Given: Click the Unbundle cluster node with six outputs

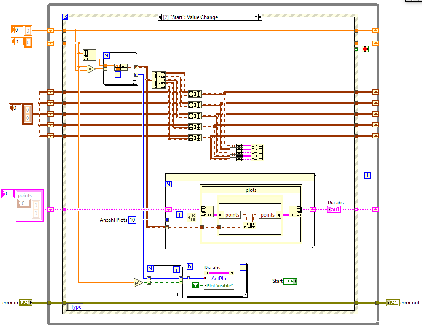Looking at the screenshot, I should [158, 80].
